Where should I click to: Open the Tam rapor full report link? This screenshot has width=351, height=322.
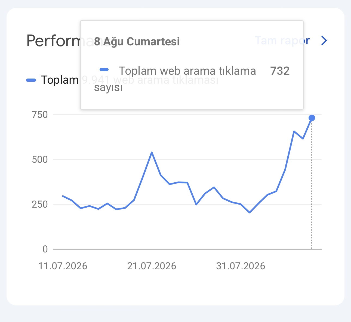[x=282, y=41]
